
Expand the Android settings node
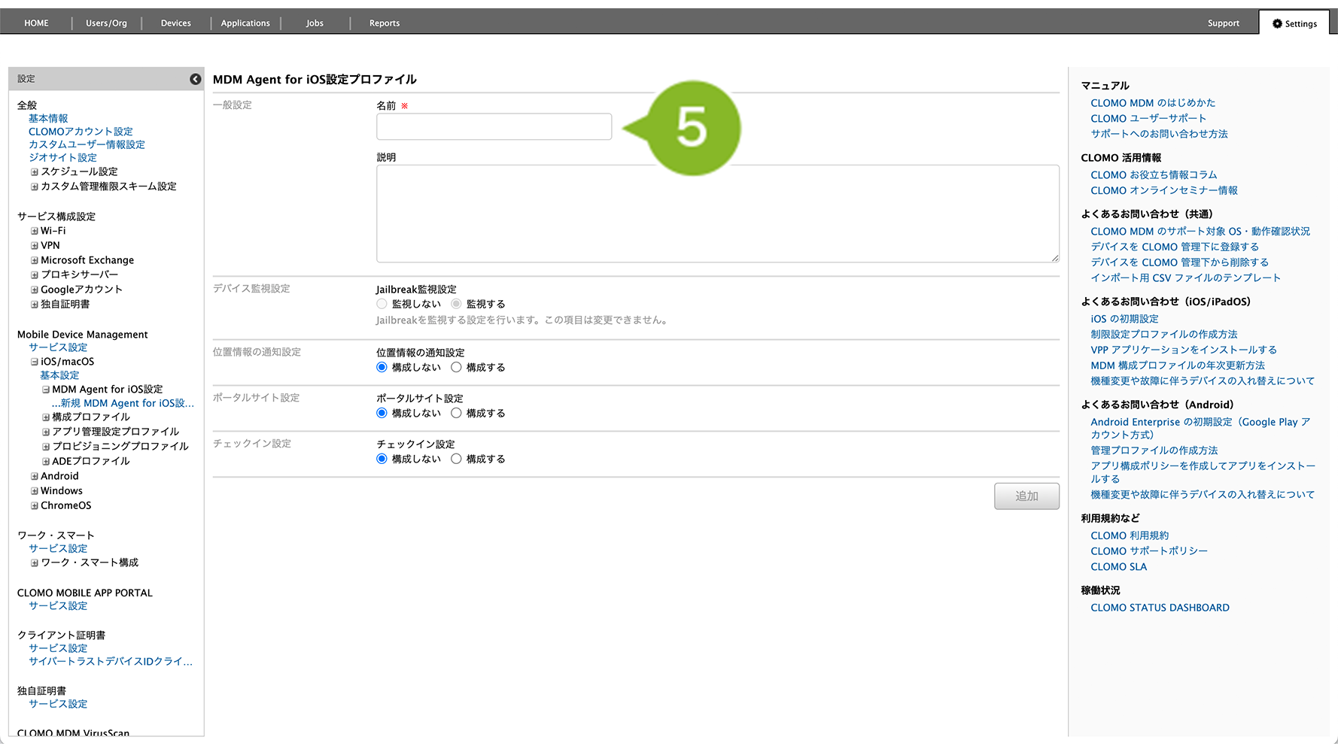[35, 476]
